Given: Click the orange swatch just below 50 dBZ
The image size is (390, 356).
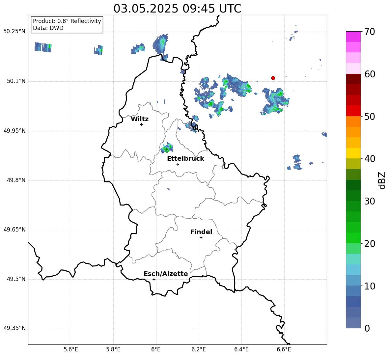Looking at the screenshot, I should click(x=353, y=122).
